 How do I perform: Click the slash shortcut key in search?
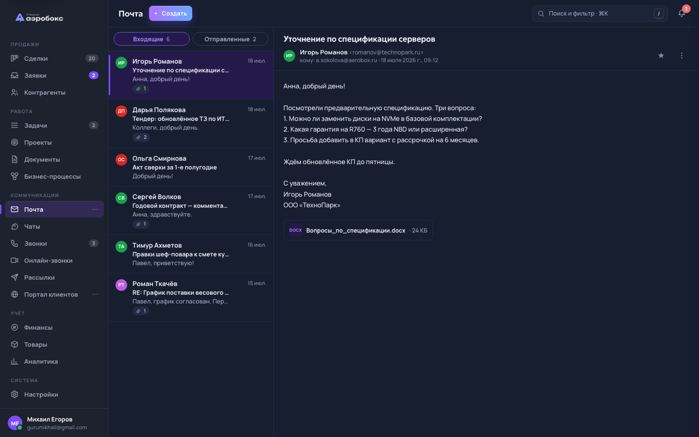point(659,14)
